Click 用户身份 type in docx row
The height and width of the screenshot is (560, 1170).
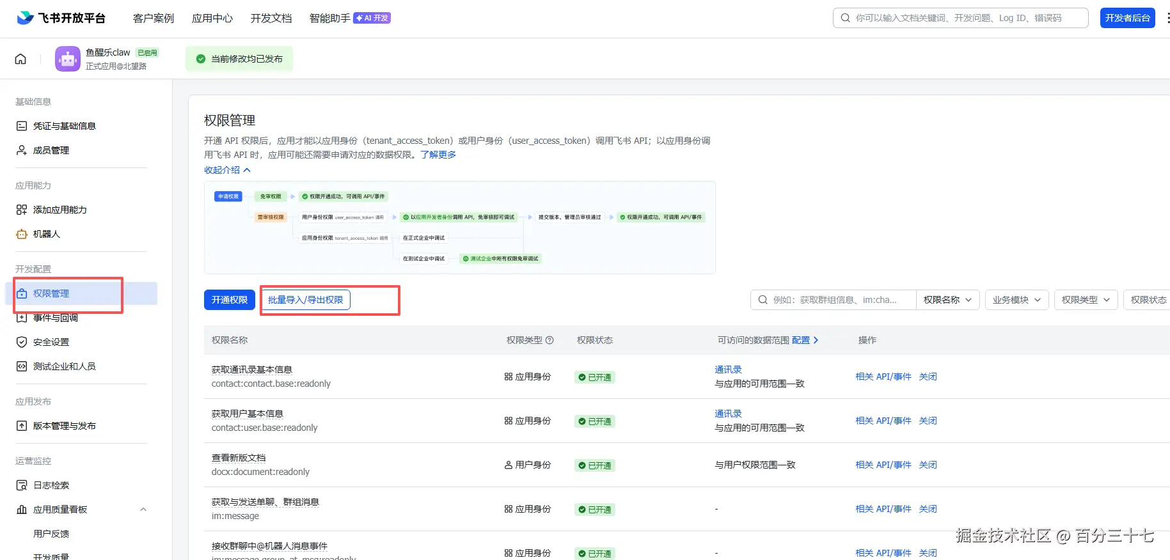[x=528, y=465]
